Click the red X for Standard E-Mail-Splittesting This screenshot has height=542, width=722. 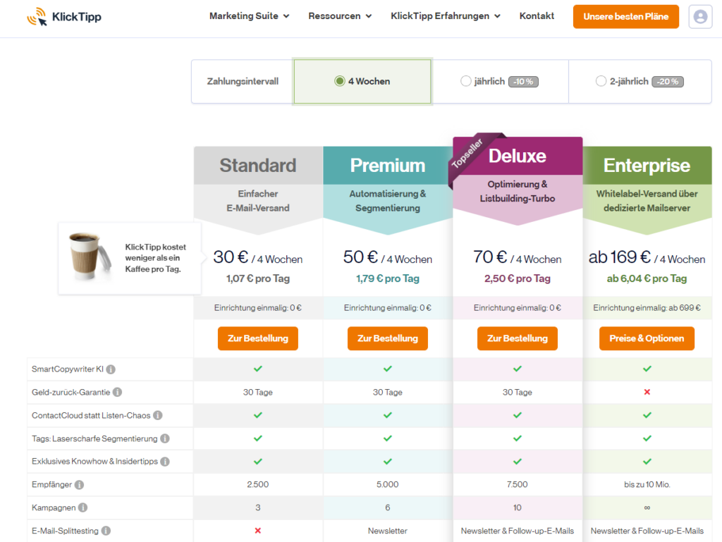pyautogui.click(x=258, y=531)
